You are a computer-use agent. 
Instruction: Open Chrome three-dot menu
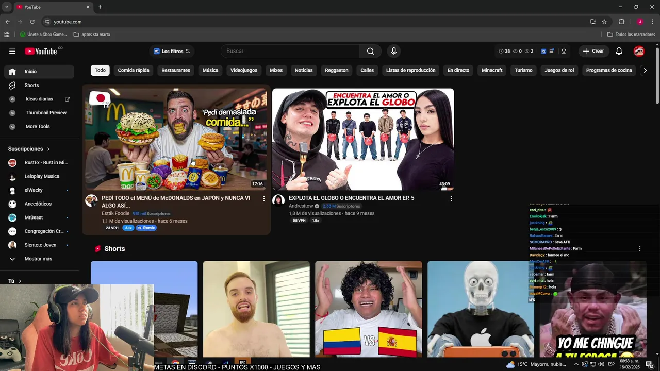[652, 22]
